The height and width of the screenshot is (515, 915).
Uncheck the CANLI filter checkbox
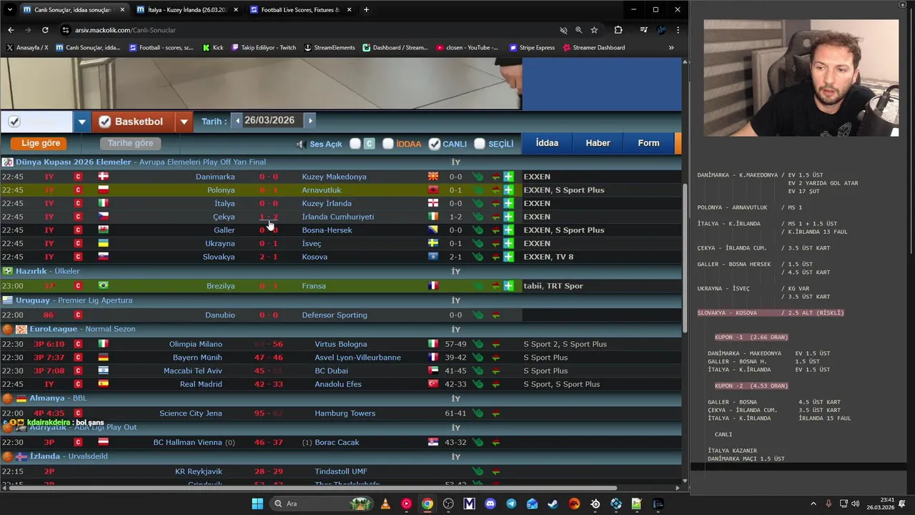click(x=434, y=144)
